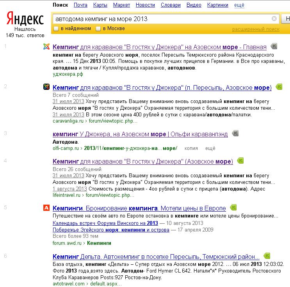Open 'Побережье Эгейского моря: кемпинги и острова' link
Screen dimensions: 290x287
pos(111,230)
